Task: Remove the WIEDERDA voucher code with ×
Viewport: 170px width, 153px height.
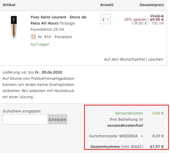Action: click(x=142, y=136)
